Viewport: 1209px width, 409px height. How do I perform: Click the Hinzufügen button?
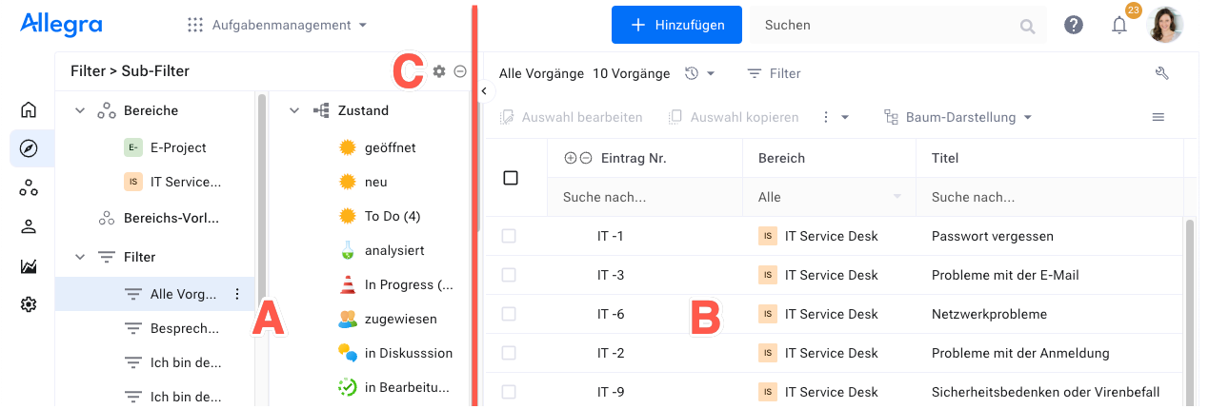pyautogui.click(x=676, y=25)
